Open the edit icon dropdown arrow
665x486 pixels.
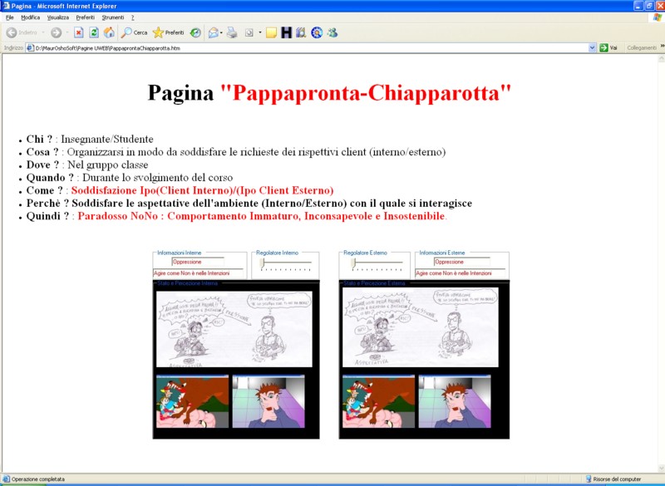(x=259, y=32)
